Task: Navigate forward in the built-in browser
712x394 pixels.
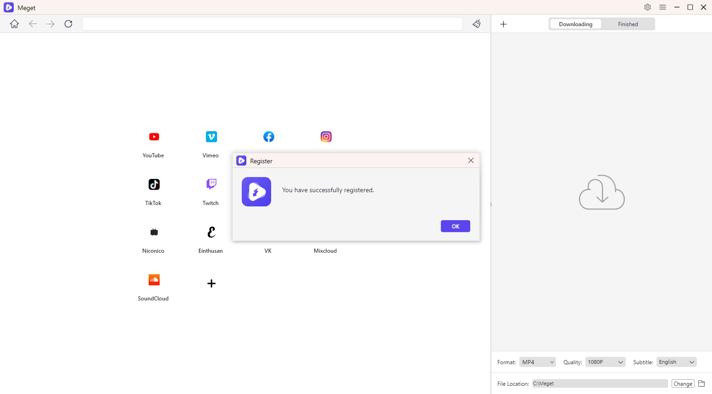Action: pyautogui.click(x=50, y=24)
